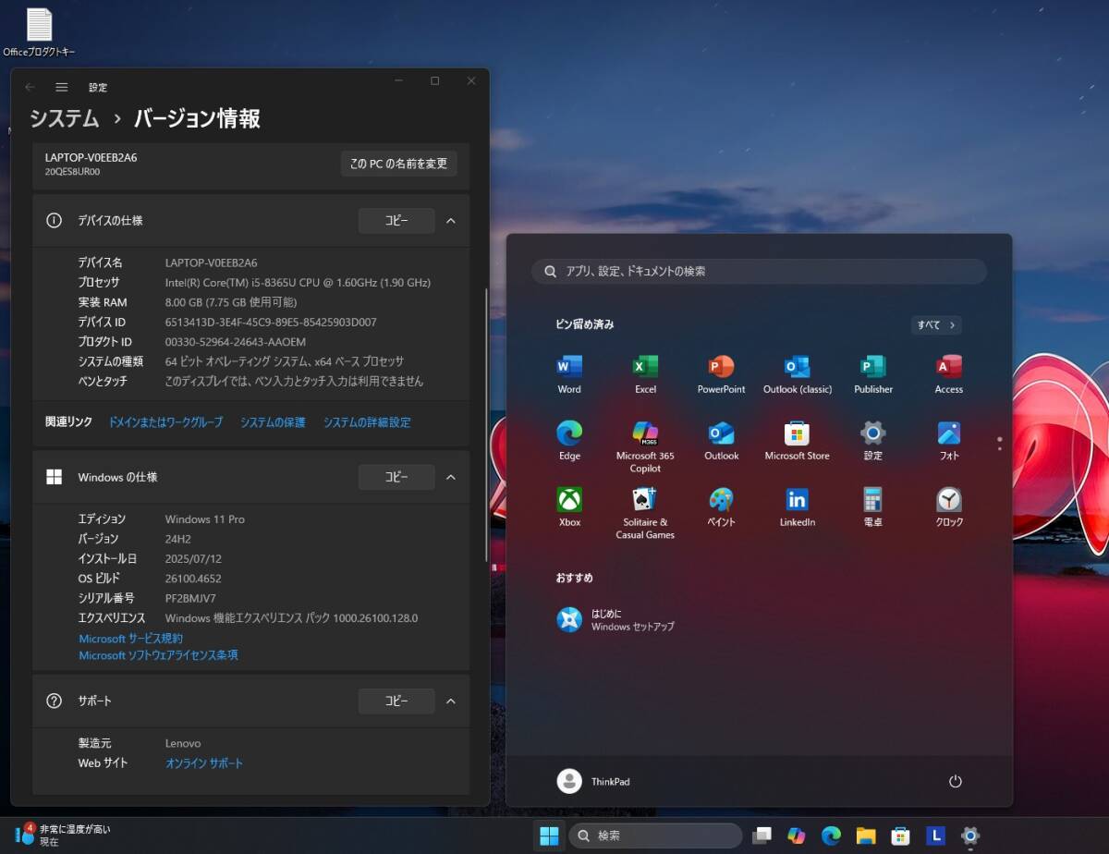The height and width of the screenshot is (854, 1109).
Task: Open Microsoft サービス規約 link
Action: pos(130,639)
